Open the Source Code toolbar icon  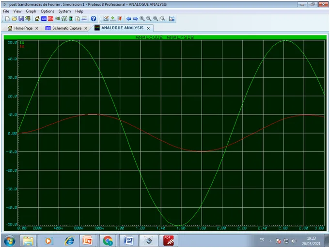84,19
